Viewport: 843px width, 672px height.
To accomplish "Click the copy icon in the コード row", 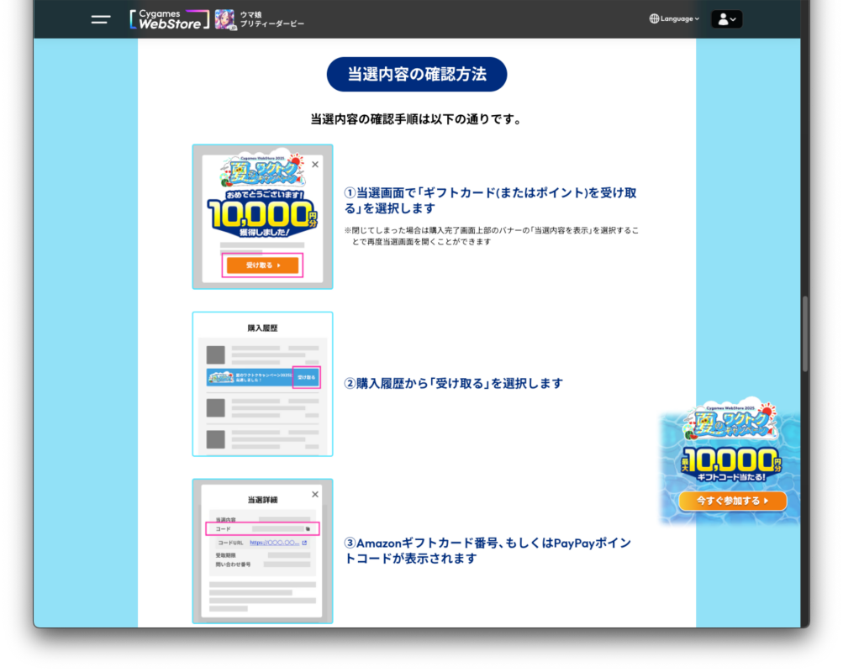I will pyautogui.click(x=308, y=529).
